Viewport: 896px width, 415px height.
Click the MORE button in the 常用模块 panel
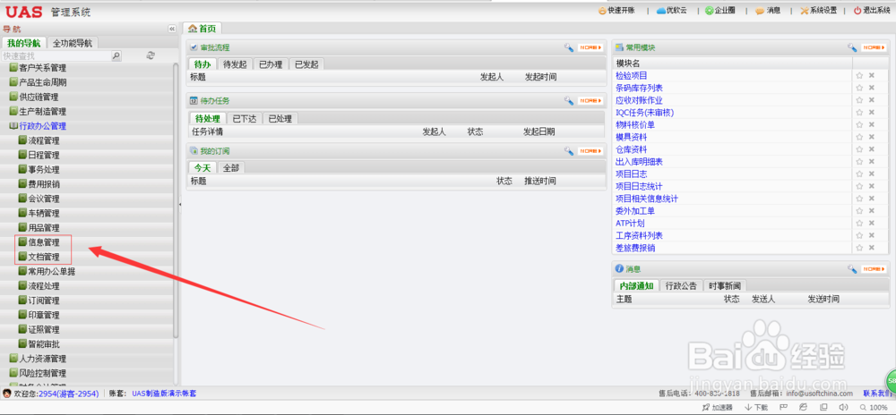[874, 47]
